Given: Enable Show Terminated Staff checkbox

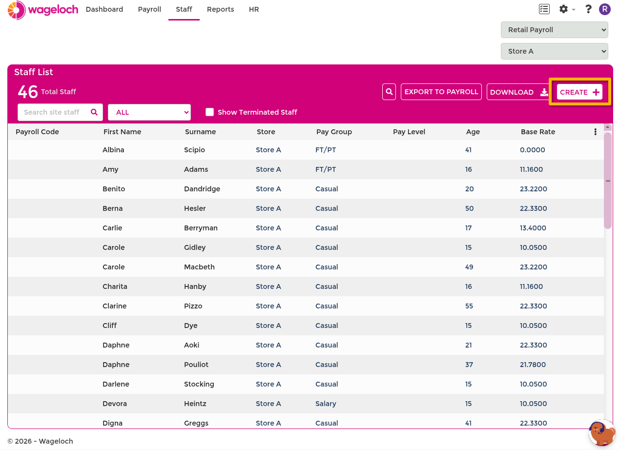Looking at the screenshot, I should click(x=210, y=112).
